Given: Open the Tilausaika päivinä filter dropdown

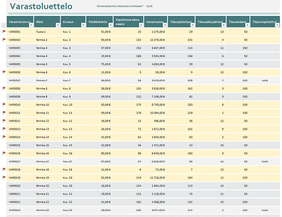Looking at the screenshot, I should [x=224, y=25].
